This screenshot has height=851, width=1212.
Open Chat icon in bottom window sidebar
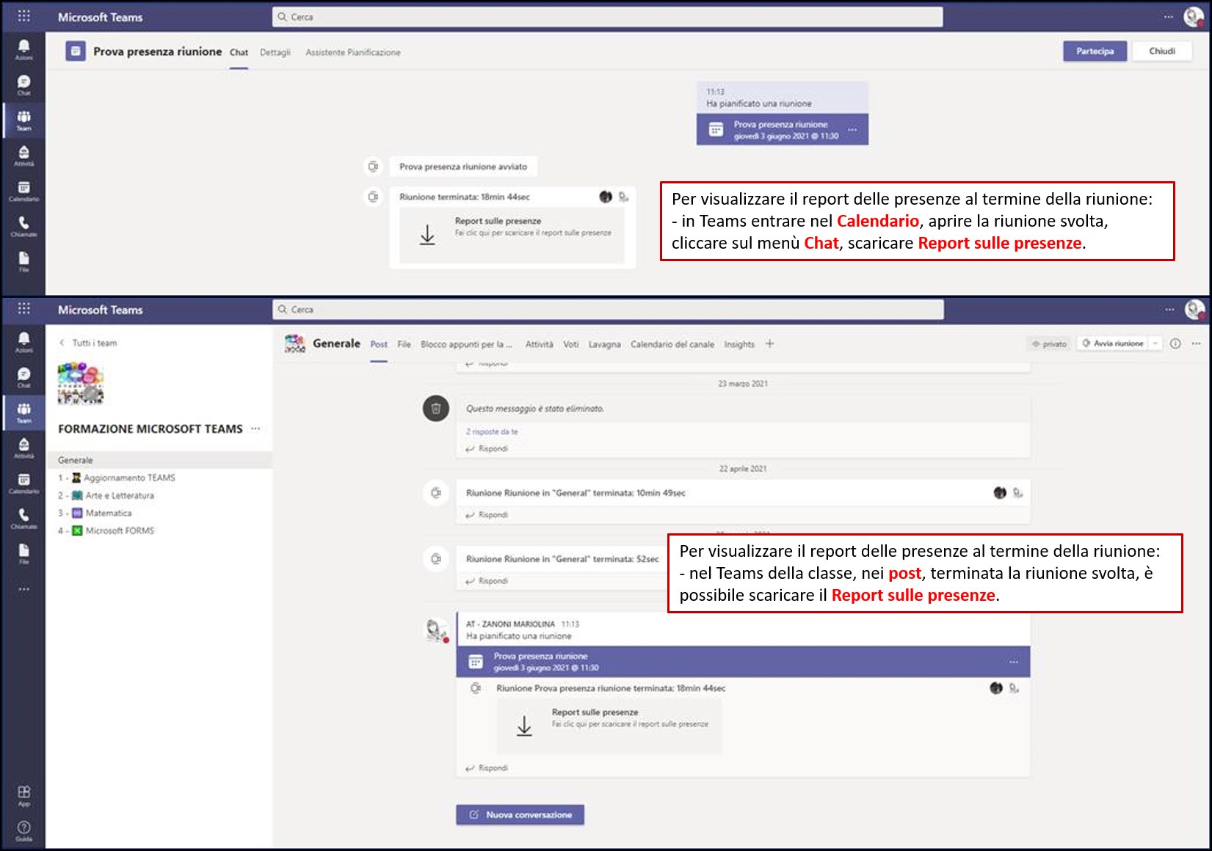(x=23, y=377)
